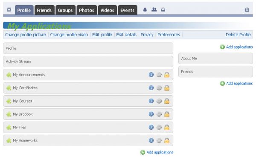Image resolution: width=256 pixels, height=159 pixels.
Task: Click the My Courses label
Action: pyautogui.click(x=23, y=101)
